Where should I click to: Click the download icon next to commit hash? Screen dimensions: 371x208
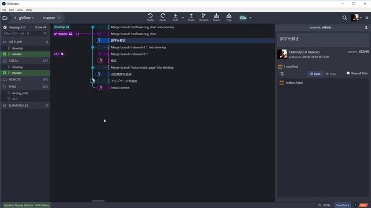tap(366, 27)
